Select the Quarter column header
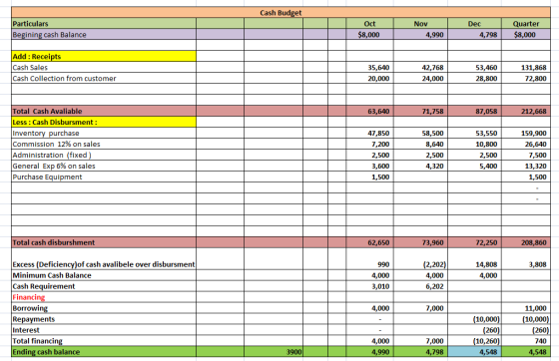Viewport: 559px width, 361px height. (x=526, y=24)
